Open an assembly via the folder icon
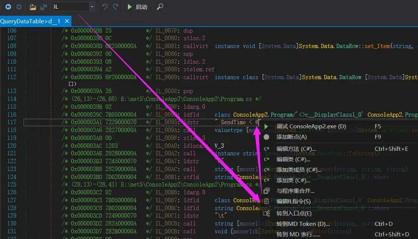Image resolution: width=418 pixels, height=239 pixels. point(32,6)
